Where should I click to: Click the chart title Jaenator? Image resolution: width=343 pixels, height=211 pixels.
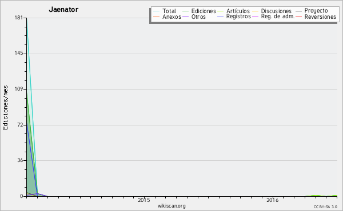[63, 10]
